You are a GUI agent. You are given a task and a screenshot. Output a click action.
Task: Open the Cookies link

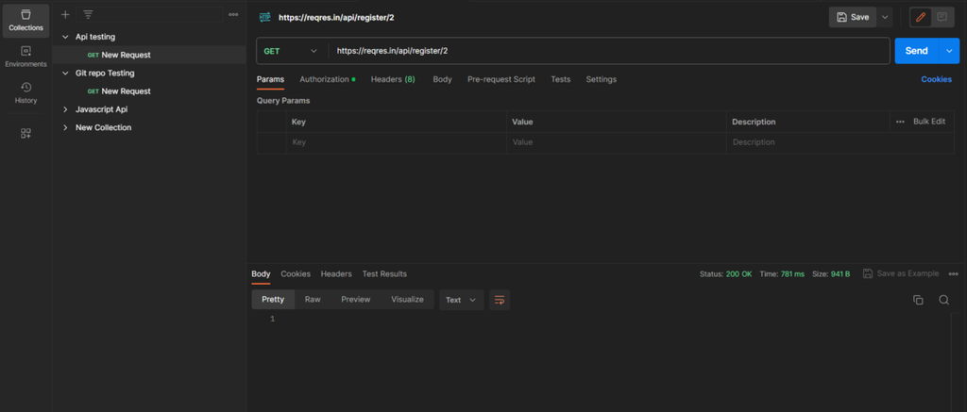point(936,79)
